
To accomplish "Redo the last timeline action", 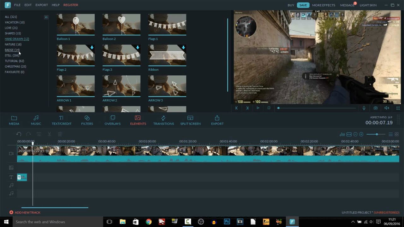I will pos(28,134).
